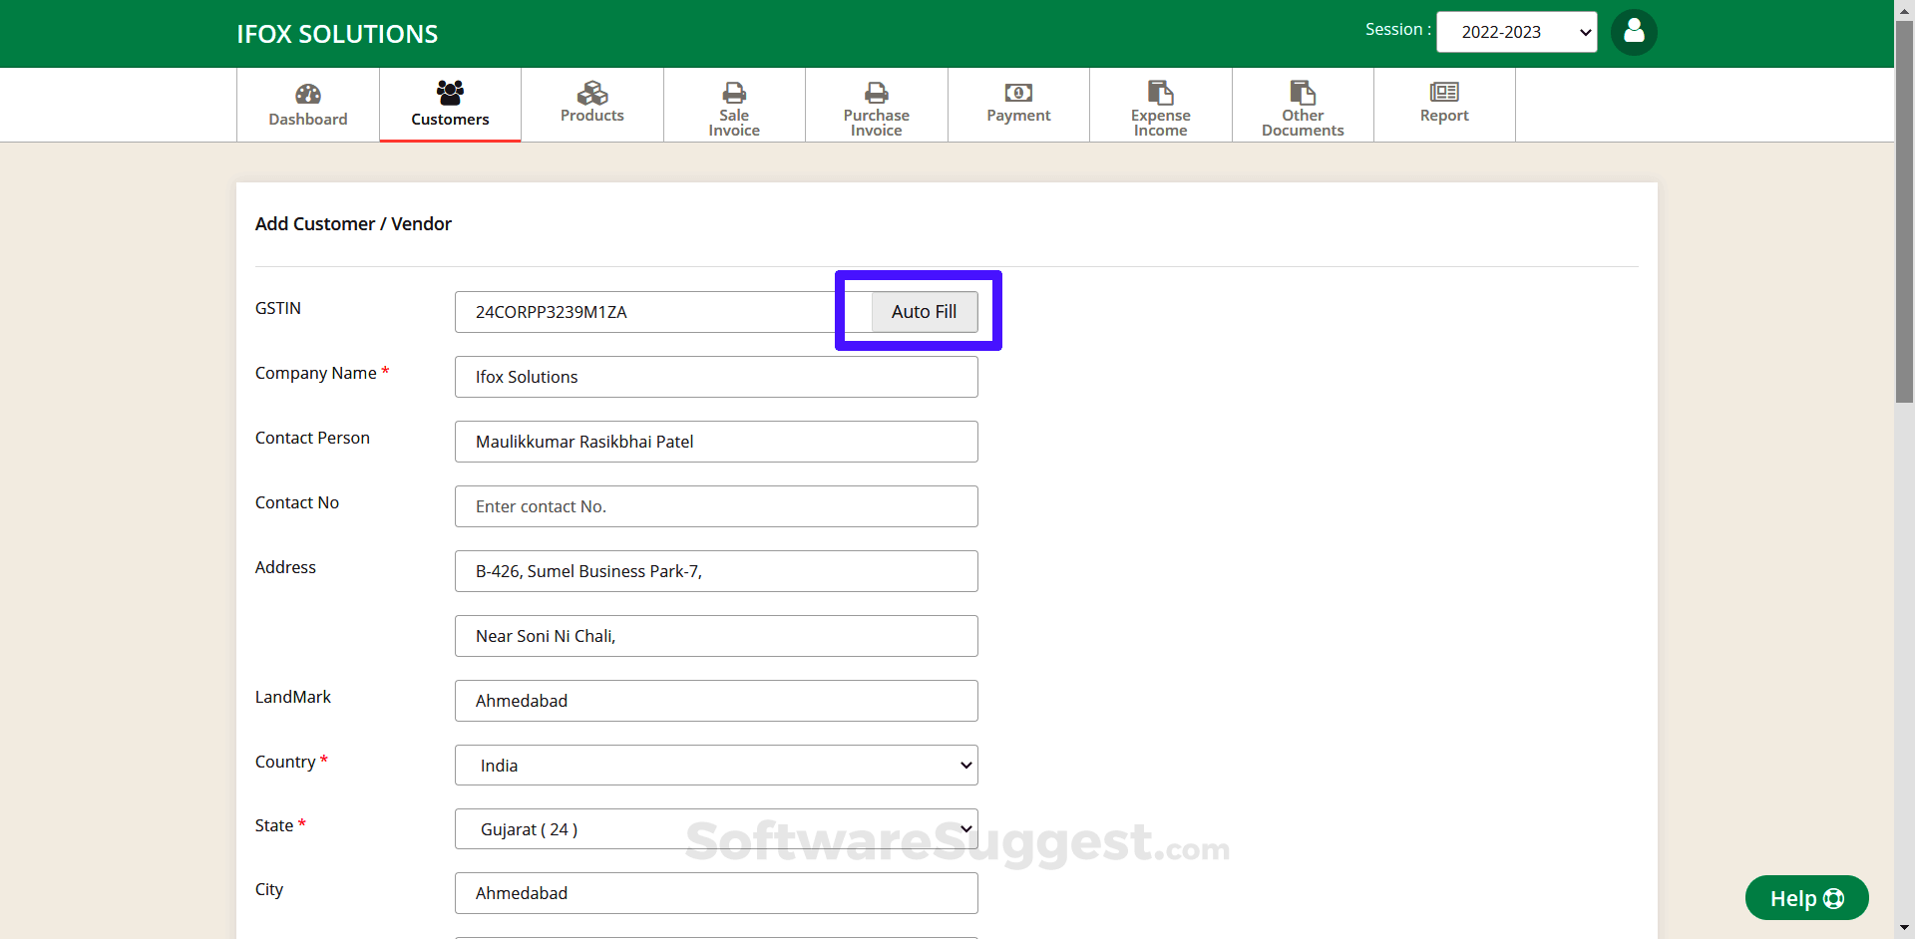Focus the Contact No field
The height and width of the screenshot is (939, 1915).
[716, 506]
